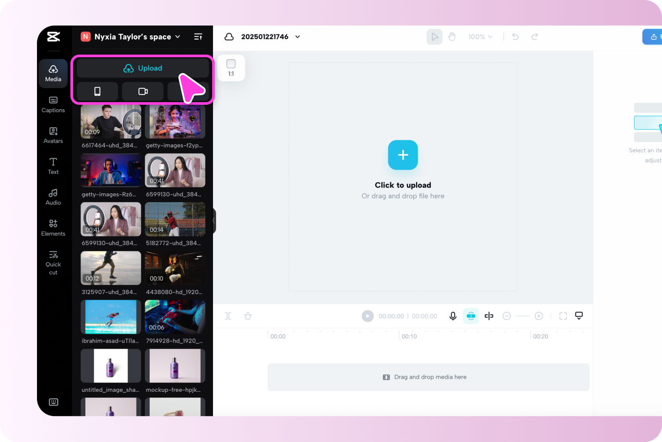Toggle fullscreen preview mode
The width and height of the screenshot is (662, 442).
point(563,316)
